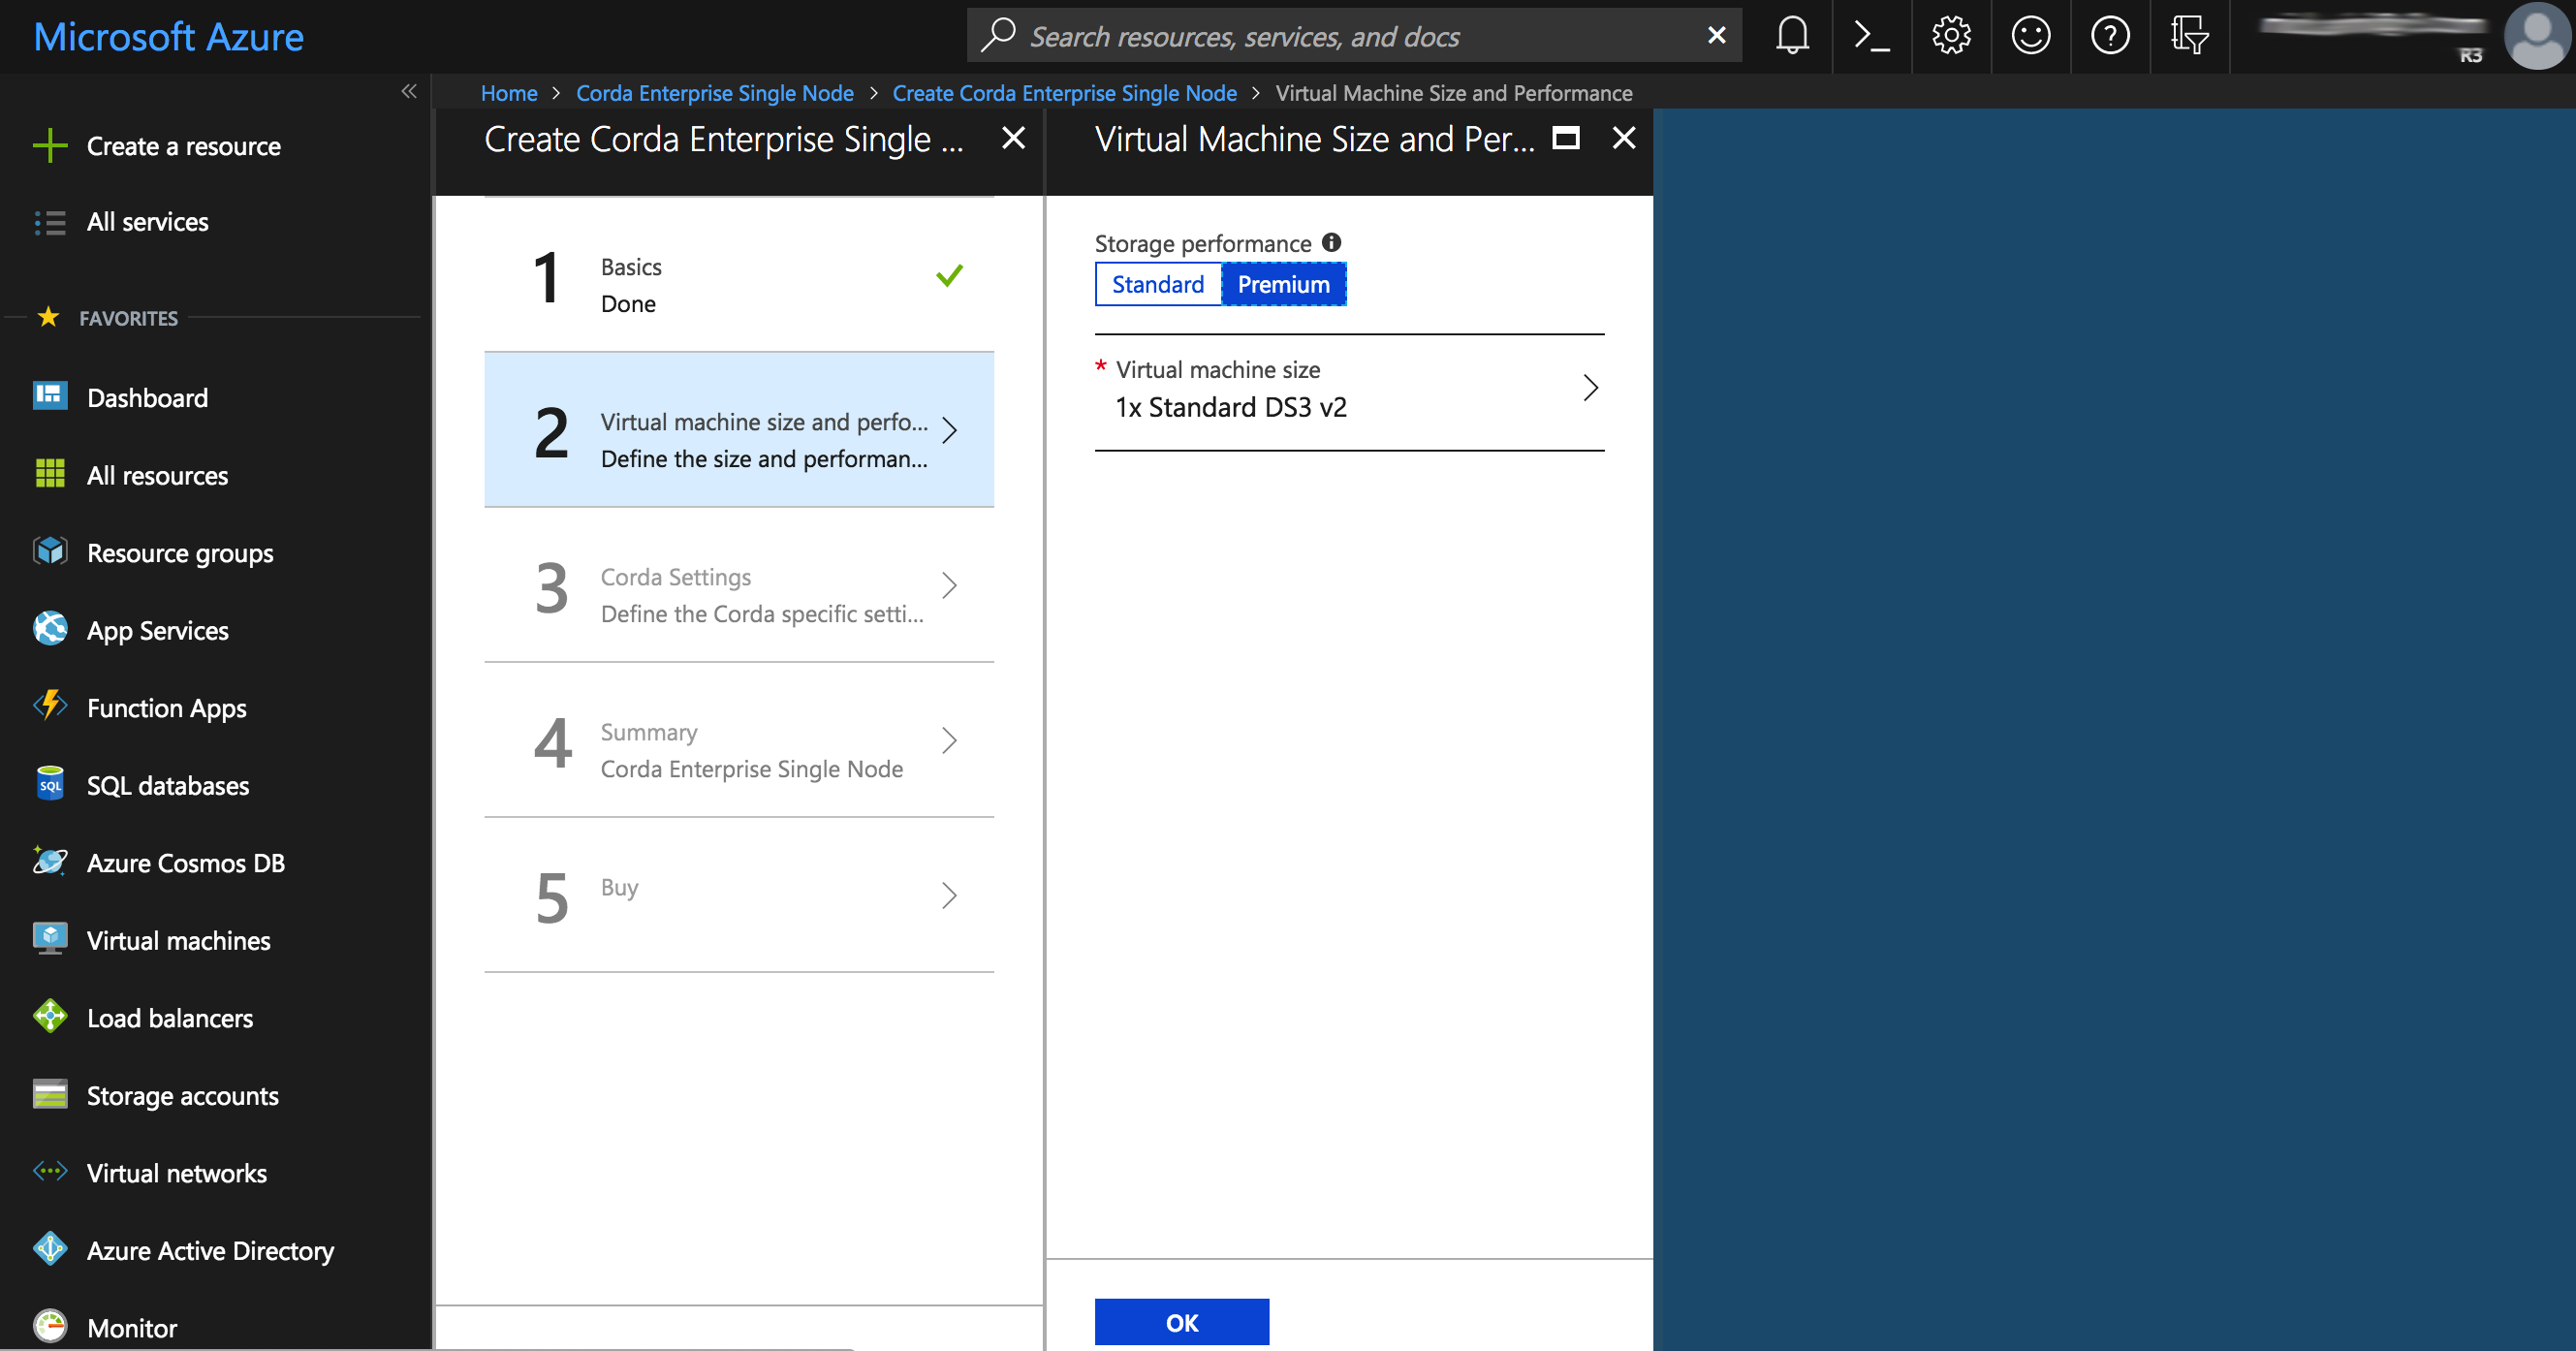The height and width of the screenshot is (1351, 2576).
Task: Open the help question mark icon
Action: click(2110, 36)
